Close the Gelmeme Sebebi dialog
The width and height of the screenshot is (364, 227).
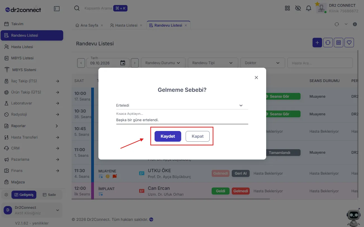click(x=256, y=78)
